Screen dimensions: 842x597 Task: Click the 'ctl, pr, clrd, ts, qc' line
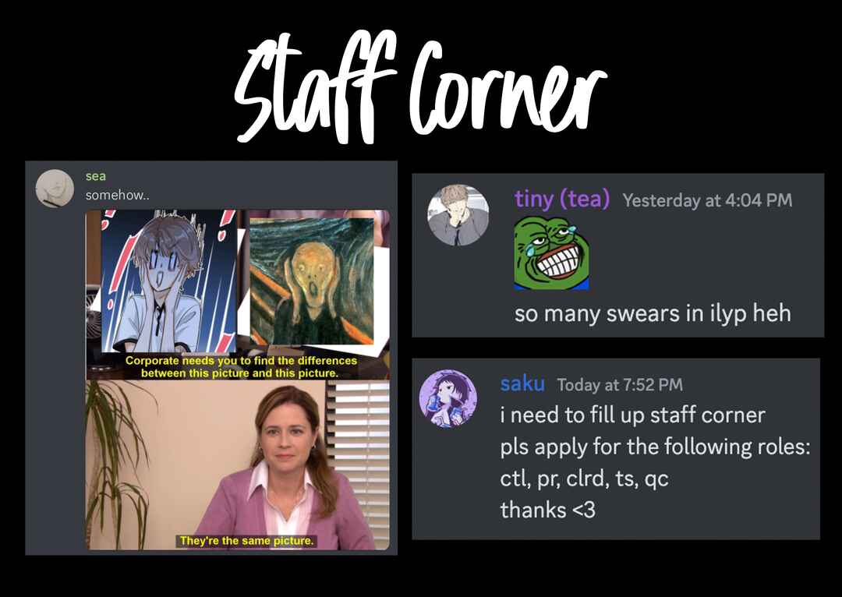pos(584,479)
